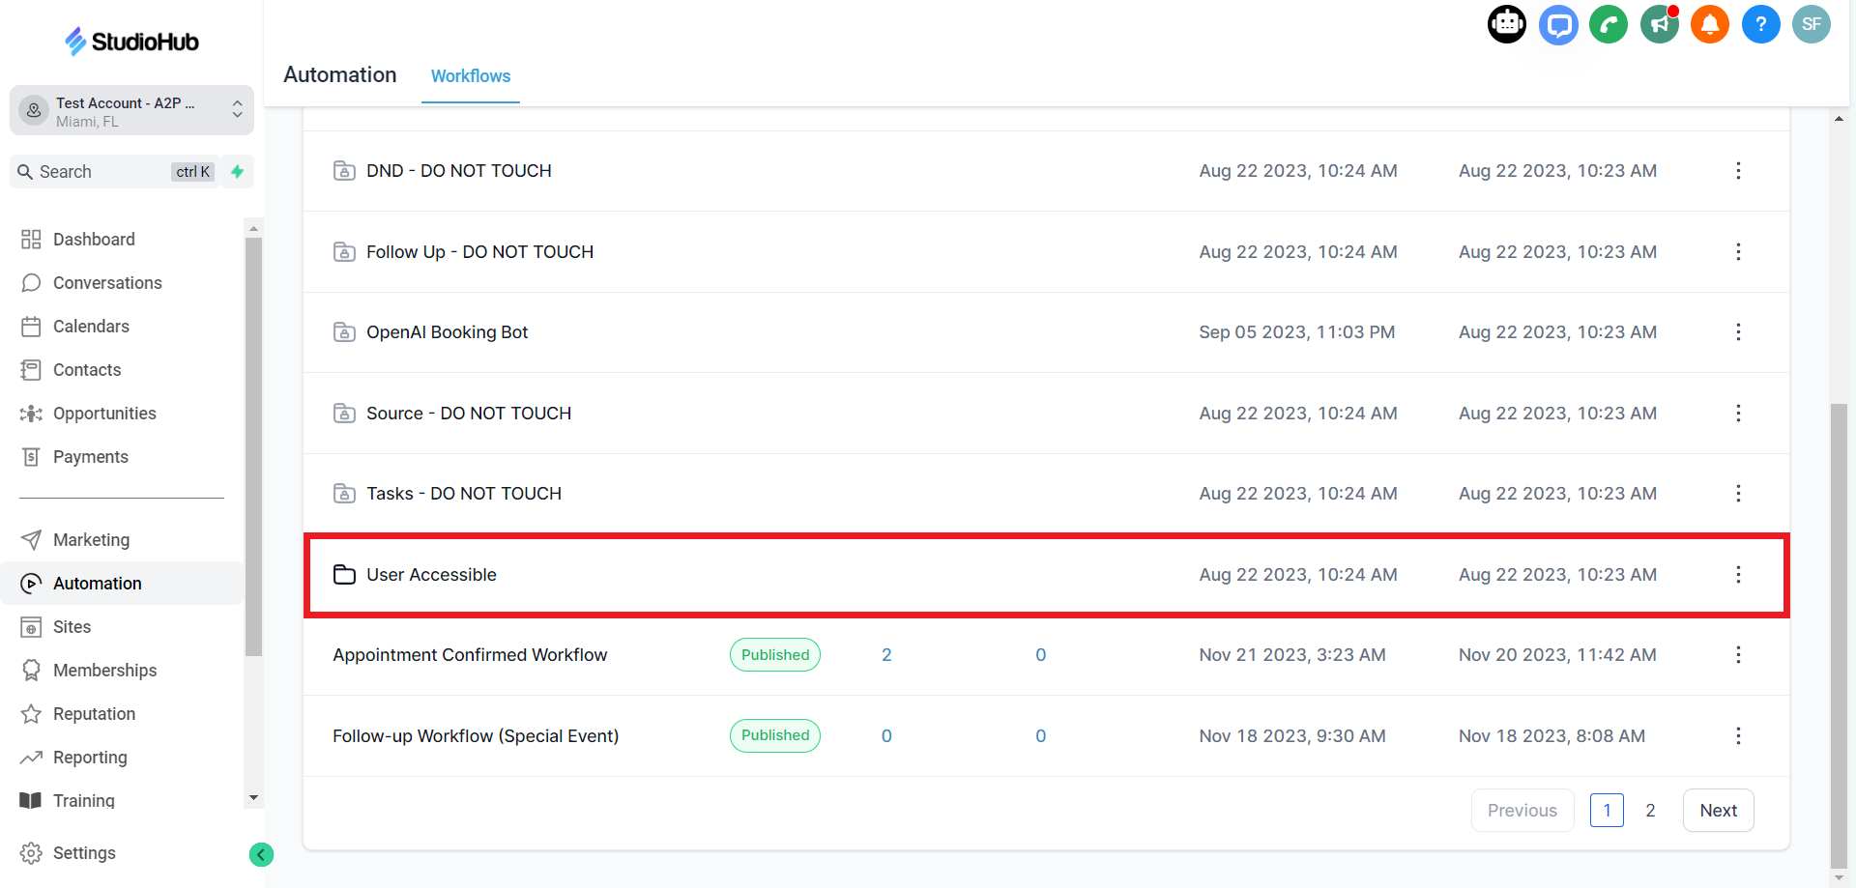Viewport: 1856px width, 888px height.
Task: Open actions menu for Appointment Confirmed Workflow
Action: click(x=1738, y=654)
